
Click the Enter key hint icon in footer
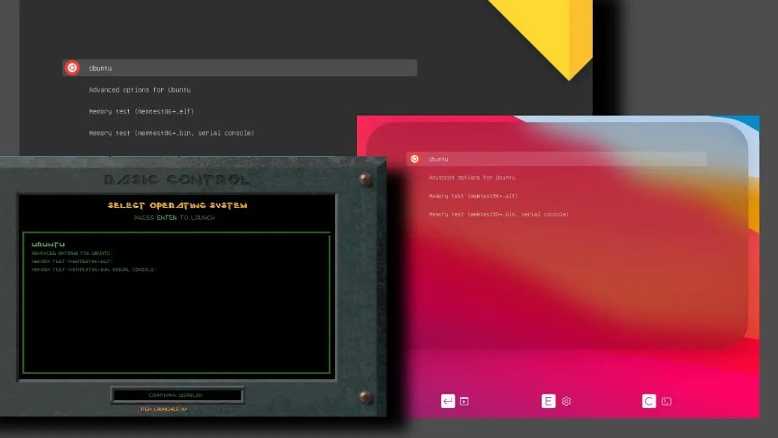point(448,401)
